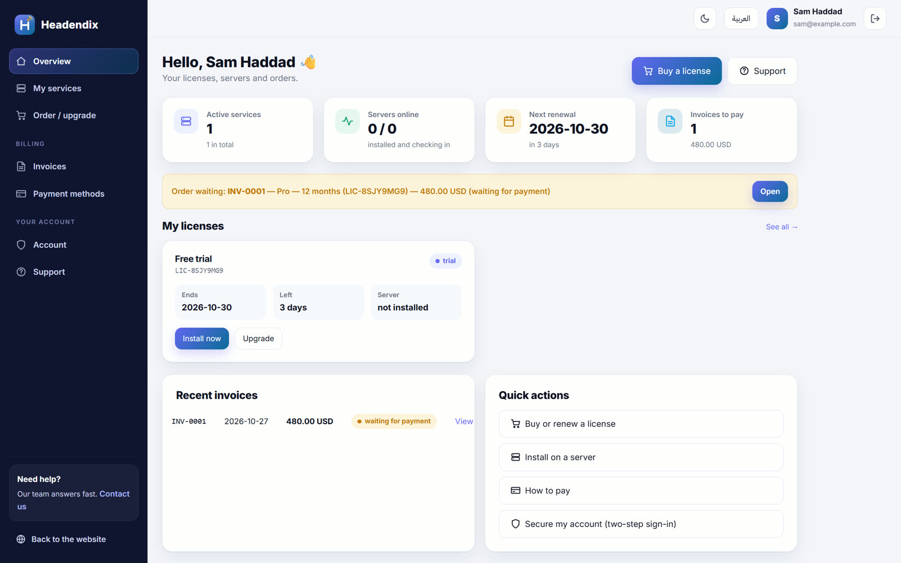This screenshot has width=901, height=563.
Task: Click the globe icon beside Back to website
Action: tap(21, 539)
